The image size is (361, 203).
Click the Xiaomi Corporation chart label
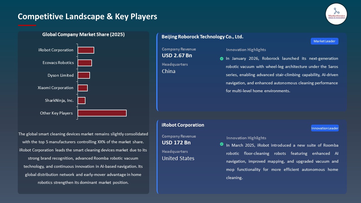[x=56, y=88]
